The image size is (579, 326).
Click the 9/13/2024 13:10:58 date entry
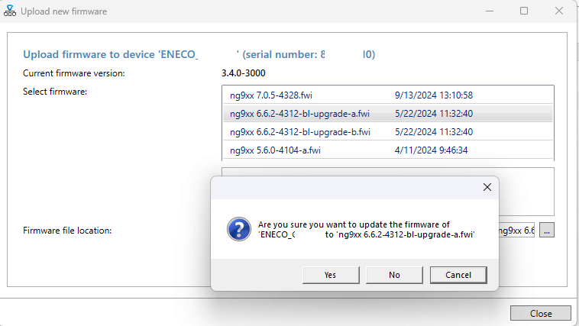pos(434,95)
